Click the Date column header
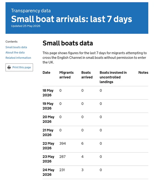154x193 pixels. click(46, 72)
